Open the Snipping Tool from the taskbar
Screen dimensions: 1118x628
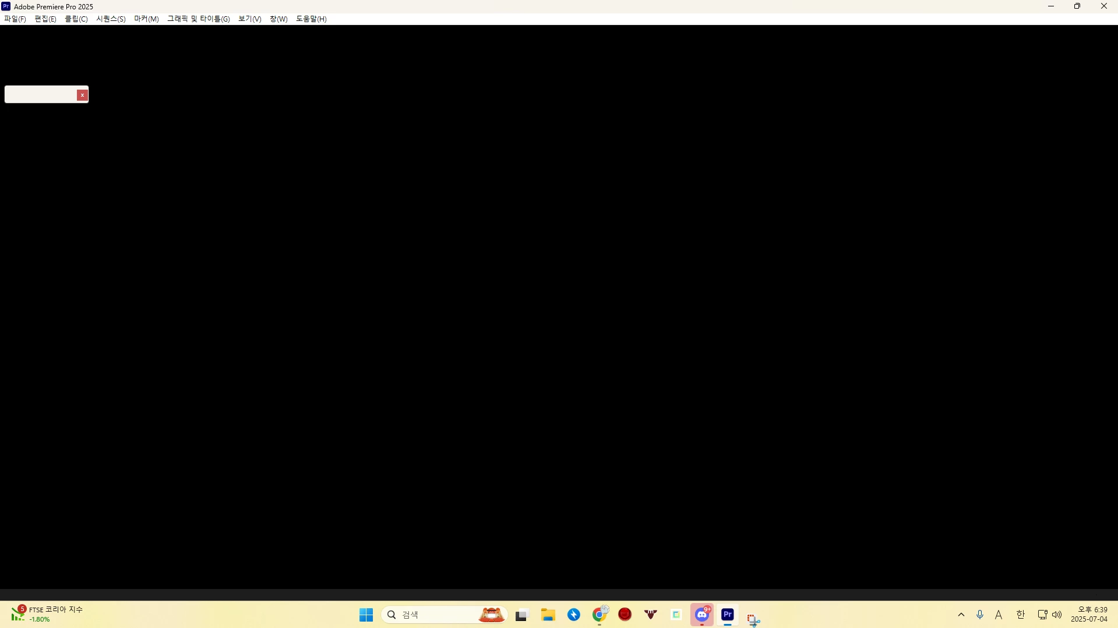click(x=753, y=619)
